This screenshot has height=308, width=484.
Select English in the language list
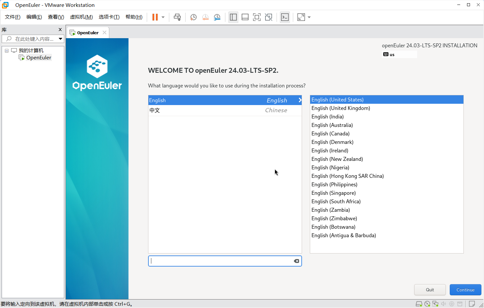coord(225,100)
